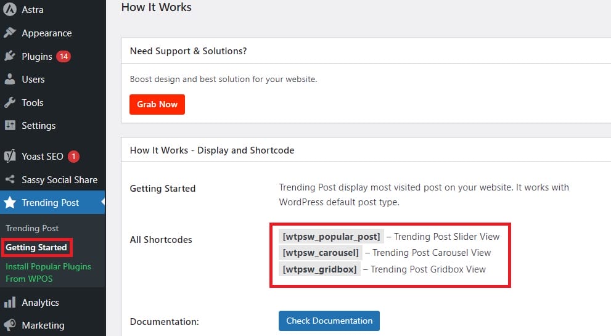Click Trending Post Slider View description
Viewport: 611px width, 336px height.
click(446, 237)
